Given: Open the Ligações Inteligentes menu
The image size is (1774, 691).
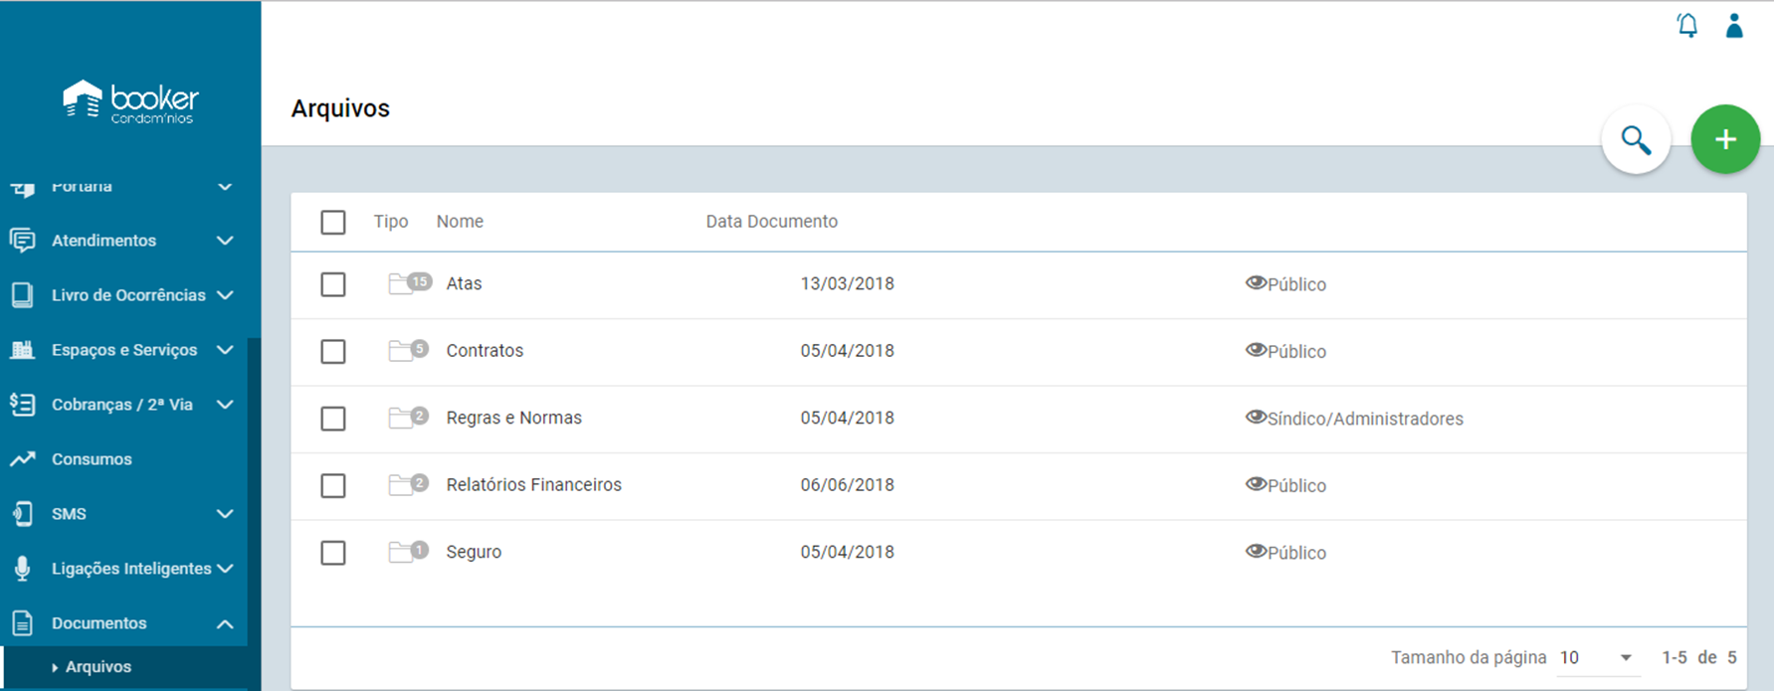Looking at the screenshot, I should [x=131, y=569].
